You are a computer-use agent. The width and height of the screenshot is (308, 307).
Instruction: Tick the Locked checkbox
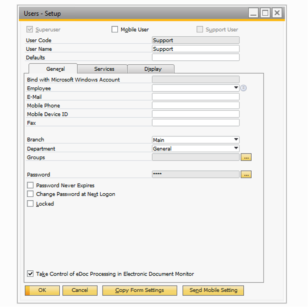(x=30, y=204)
